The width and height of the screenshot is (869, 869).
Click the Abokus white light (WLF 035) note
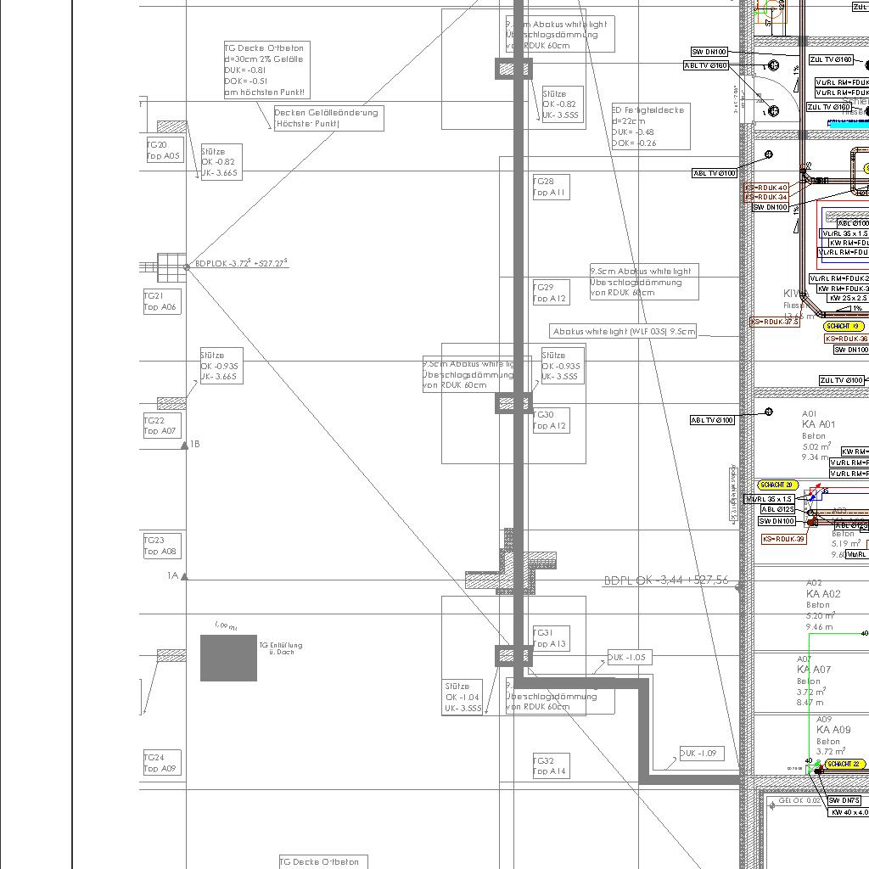(x=624, y=332)
